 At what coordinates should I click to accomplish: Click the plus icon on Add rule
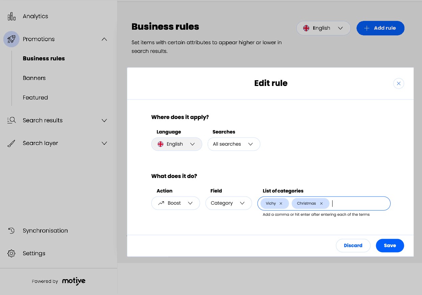pyautogui.click(x=367, y=28)
